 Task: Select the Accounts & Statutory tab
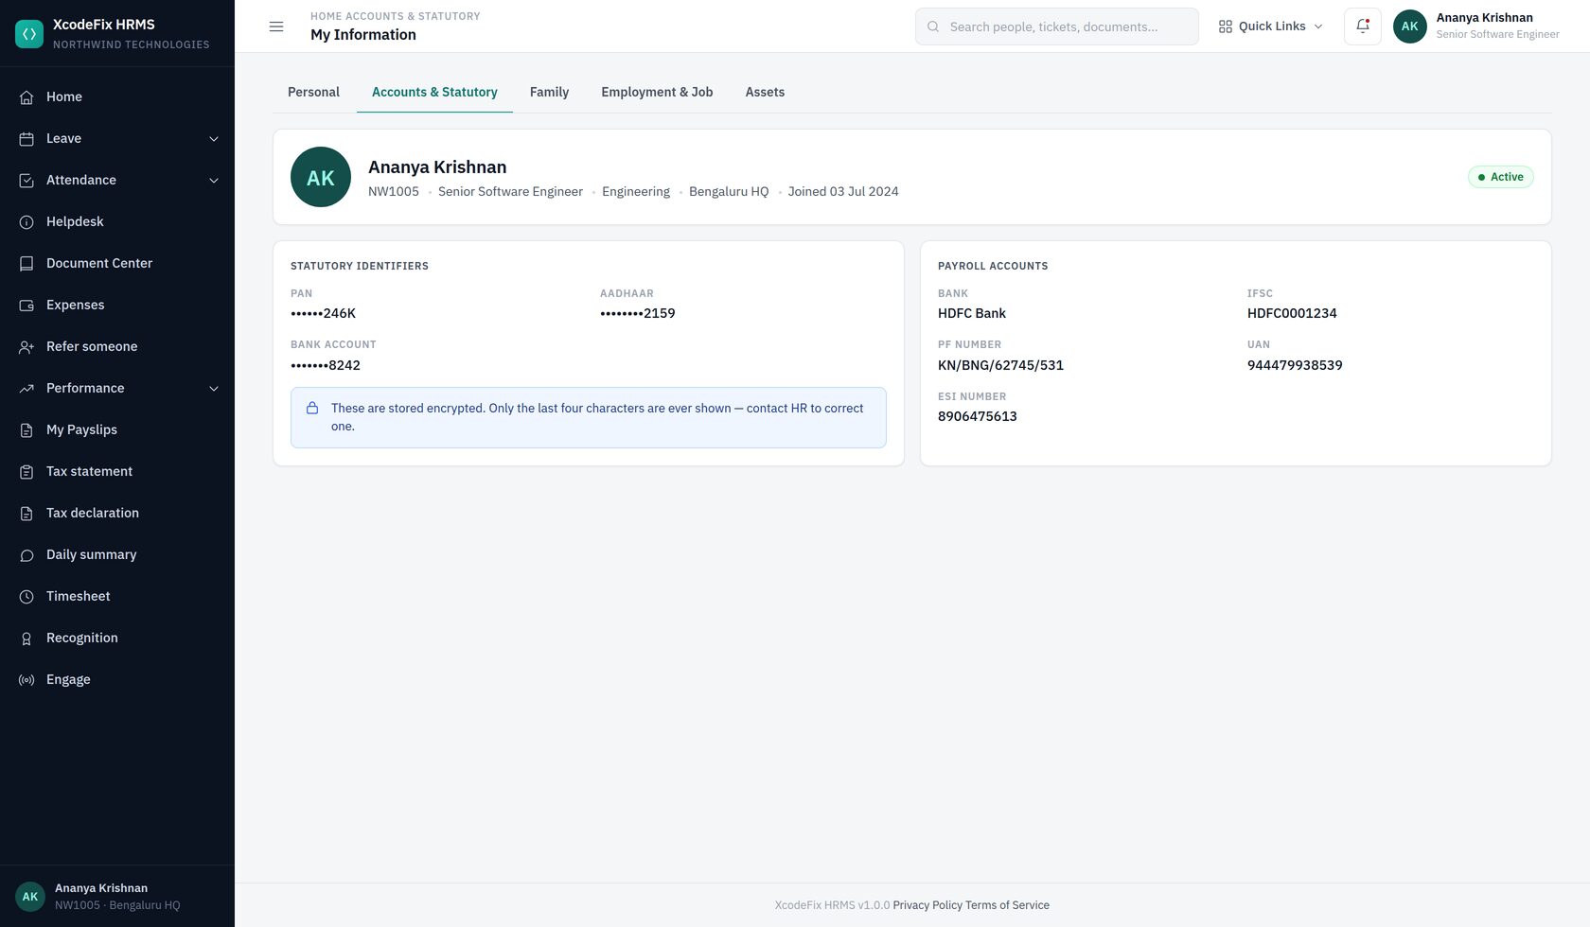click(x=434, y=92)
